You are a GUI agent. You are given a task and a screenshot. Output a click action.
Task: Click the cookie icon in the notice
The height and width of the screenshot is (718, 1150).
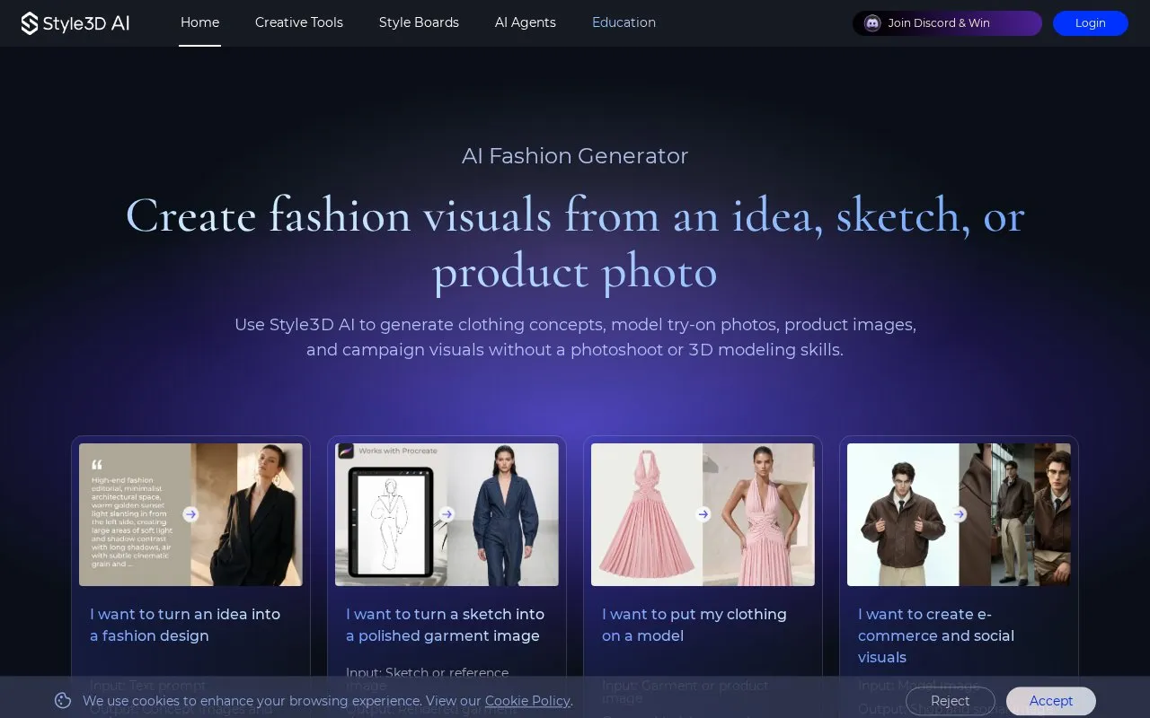(63, 701)
